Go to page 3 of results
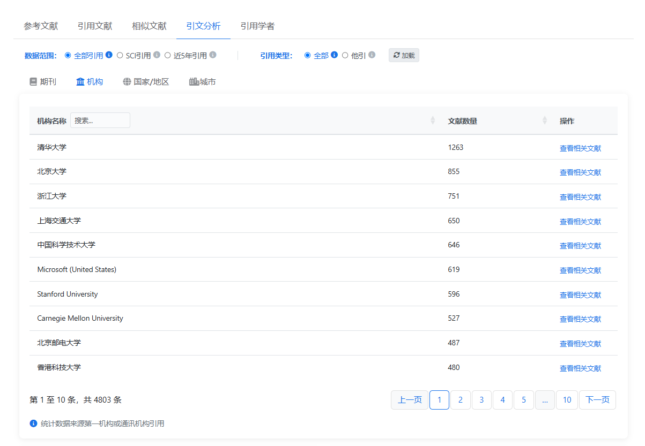Image resolution: width=645 pixels, height=446 pixels. [481, 400]
